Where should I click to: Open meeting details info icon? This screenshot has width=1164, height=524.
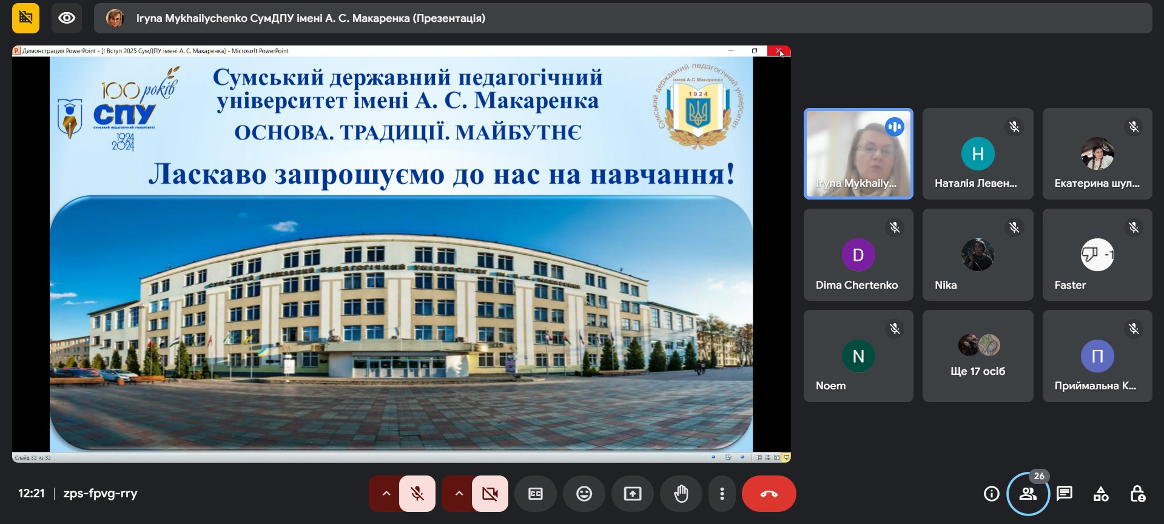991,494
